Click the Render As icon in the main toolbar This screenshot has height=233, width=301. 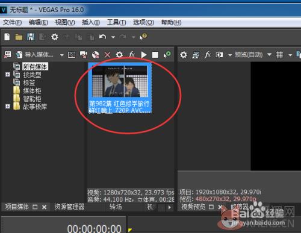coord(43,37)
